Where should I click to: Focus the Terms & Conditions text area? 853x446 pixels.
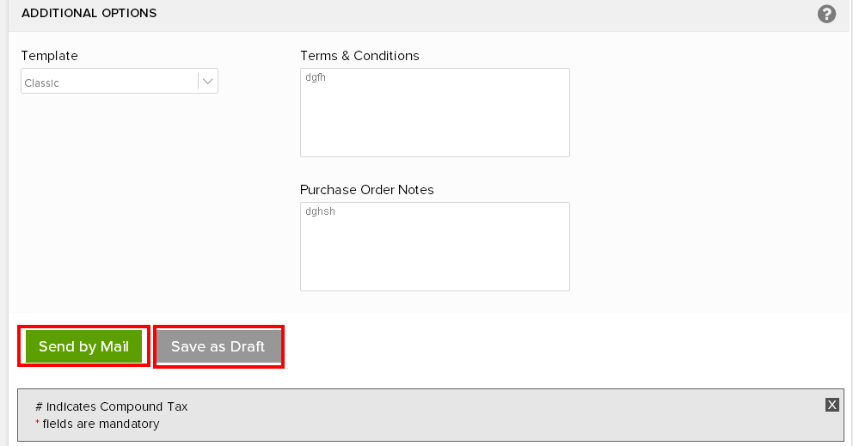point(434,113)
